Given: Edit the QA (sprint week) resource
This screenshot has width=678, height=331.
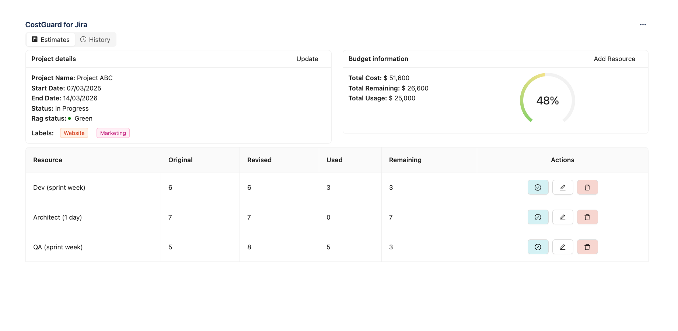Looking at the screenshot, I should click(563, 247).
